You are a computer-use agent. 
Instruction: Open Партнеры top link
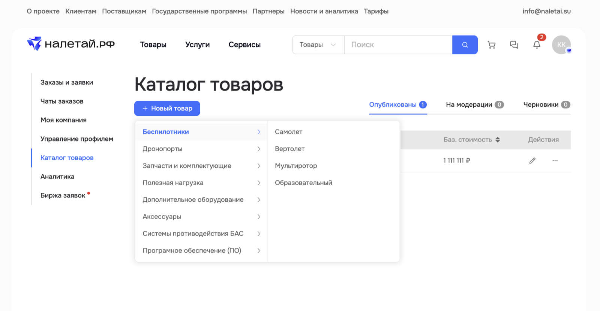pos(268,11)
